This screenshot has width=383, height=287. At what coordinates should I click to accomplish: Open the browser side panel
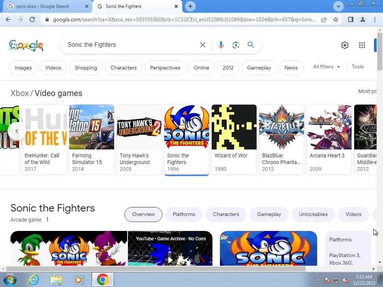[x=351, y=19]
